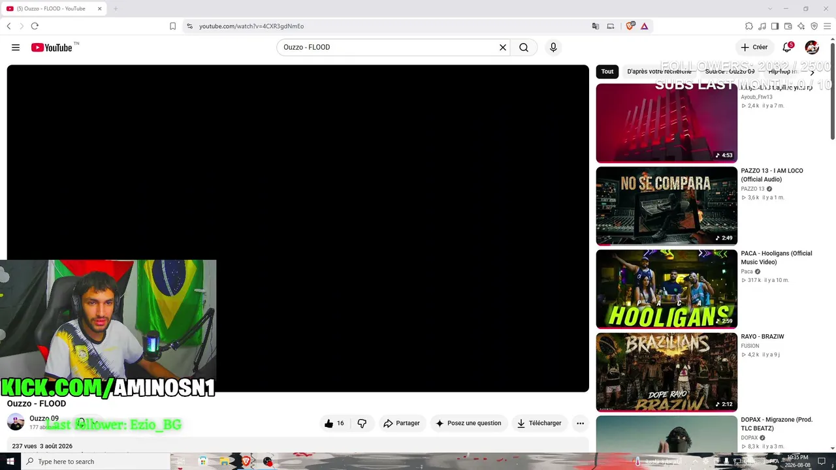Click the video title Ouzzo - FLOOD

(37, 403)
